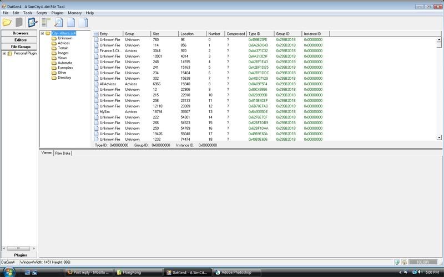Select the Other folder in tree

[x=62, y=73]
